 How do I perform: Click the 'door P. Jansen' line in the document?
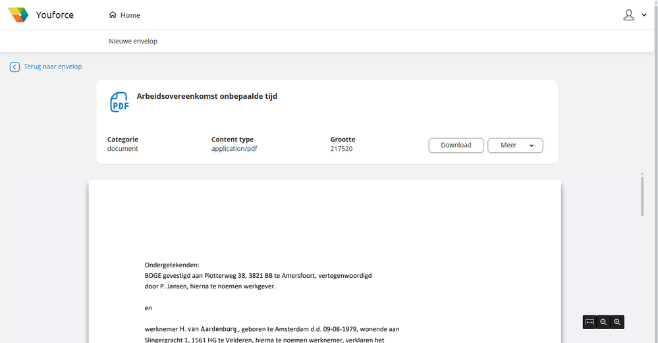point(210,286)
